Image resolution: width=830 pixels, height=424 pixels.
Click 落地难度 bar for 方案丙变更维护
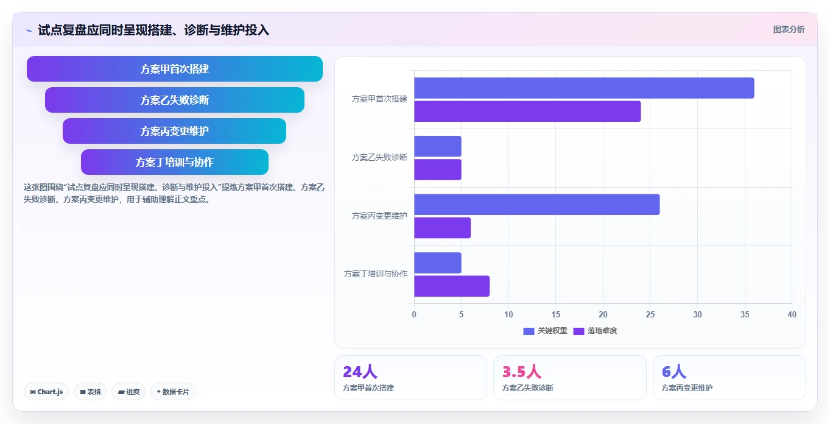coord(443,228)
